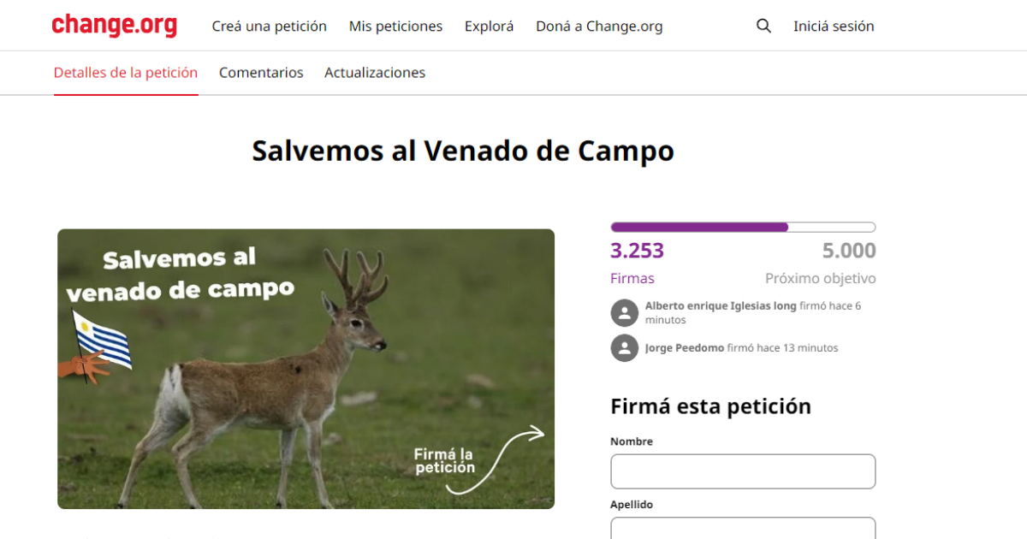This screenshot has width=1027, height=539.
Task: Switch to the Comentarios tab
Action: 261,73
